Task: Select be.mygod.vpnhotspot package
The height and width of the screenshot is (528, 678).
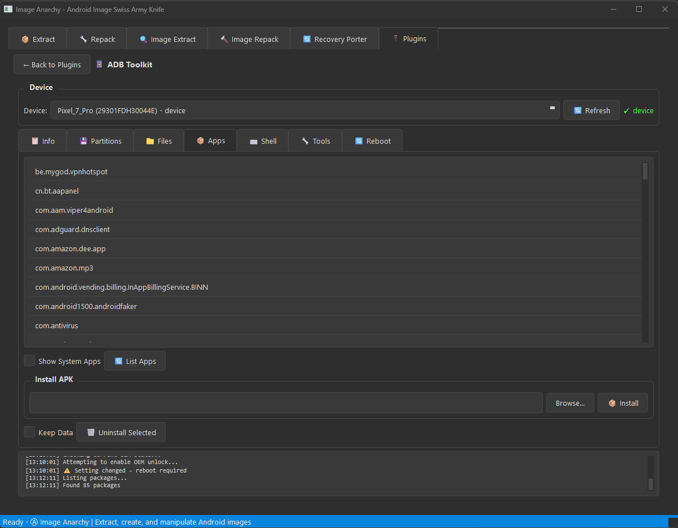Action: [335, 171]
